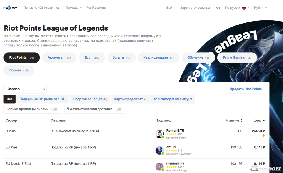Open the Прочее category

tap(19, 71)
